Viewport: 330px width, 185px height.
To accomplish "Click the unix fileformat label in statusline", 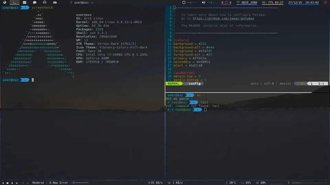I will 254,83.
